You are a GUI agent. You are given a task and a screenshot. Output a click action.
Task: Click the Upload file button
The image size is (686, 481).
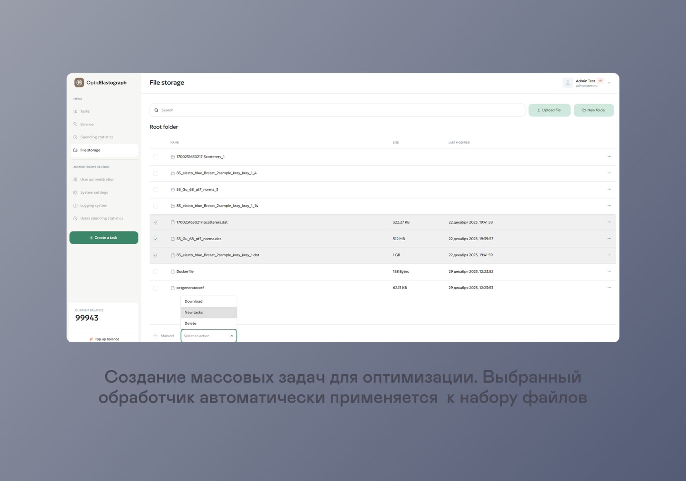549,110
